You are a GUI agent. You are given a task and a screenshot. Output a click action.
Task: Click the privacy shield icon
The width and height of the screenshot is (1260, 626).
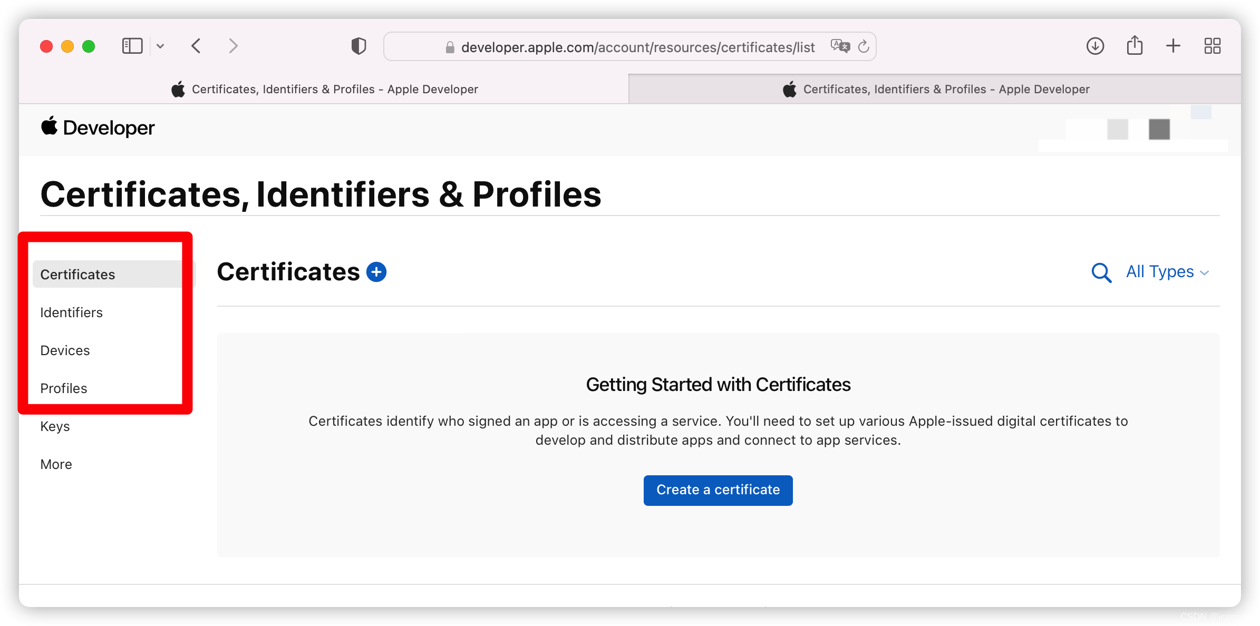(x=359, y=46)
